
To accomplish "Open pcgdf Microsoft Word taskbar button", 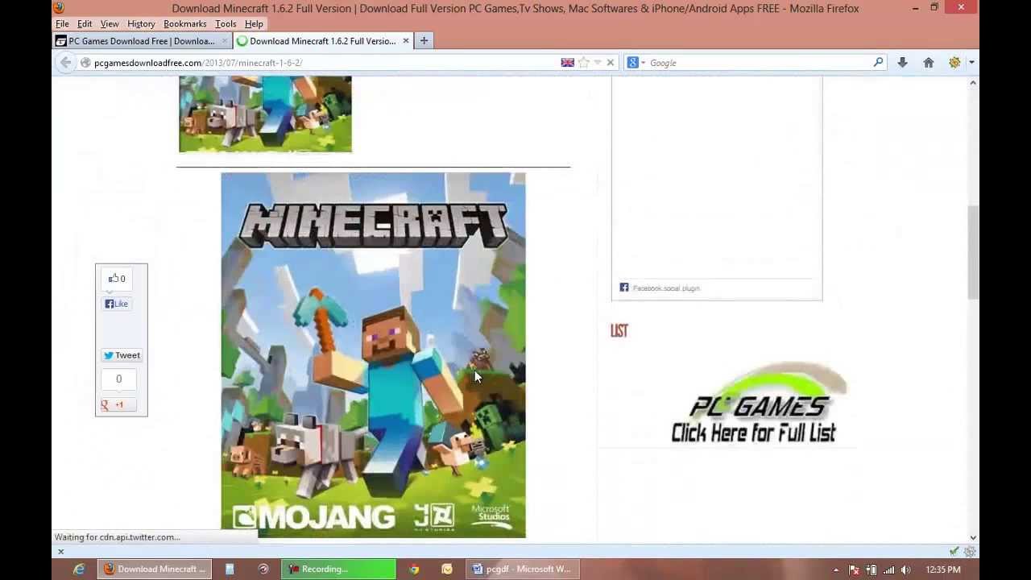I will tap(522, 569).
